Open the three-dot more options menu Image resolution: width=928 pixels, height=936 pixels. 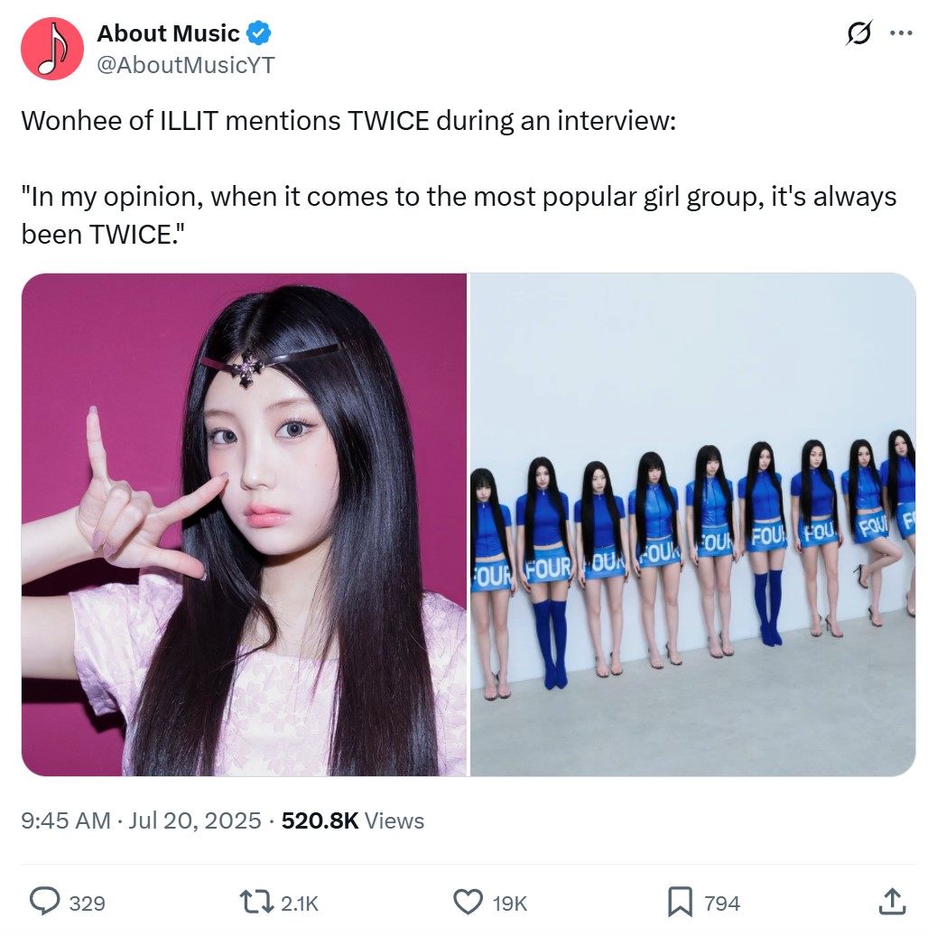point(901,32)
